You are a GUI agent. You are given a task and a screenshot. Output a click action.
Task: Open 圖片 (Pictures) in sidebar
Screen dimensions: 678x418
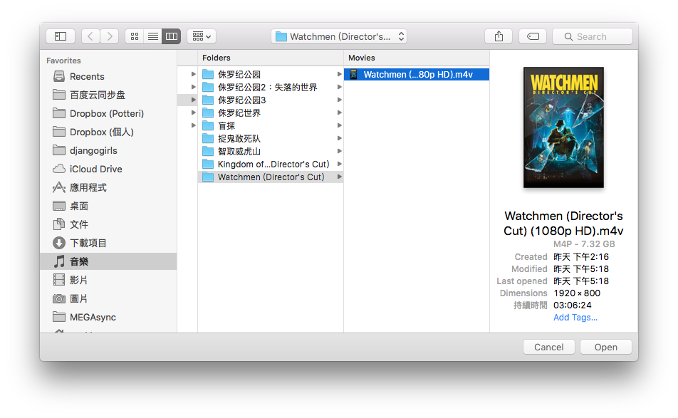point(108,298)
